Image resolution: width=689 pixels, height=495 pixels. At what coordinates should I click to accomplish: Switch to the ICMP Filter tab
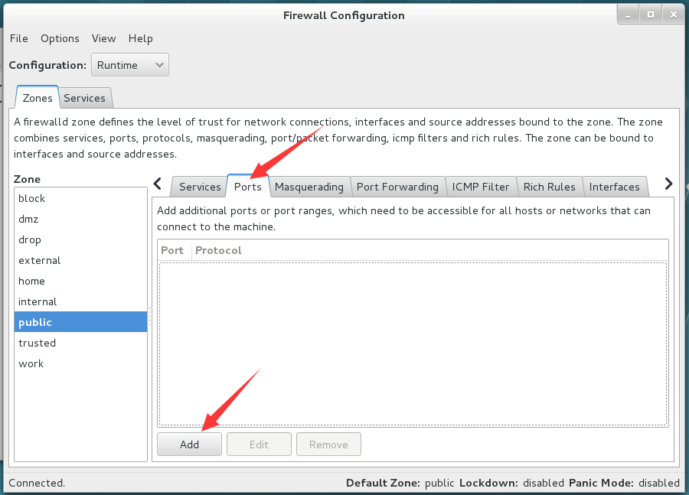click(481, 187)
